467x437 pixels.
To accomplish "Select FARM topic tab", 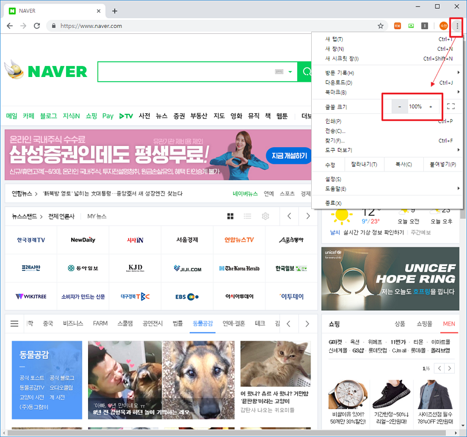I will (x=100, y=324).
